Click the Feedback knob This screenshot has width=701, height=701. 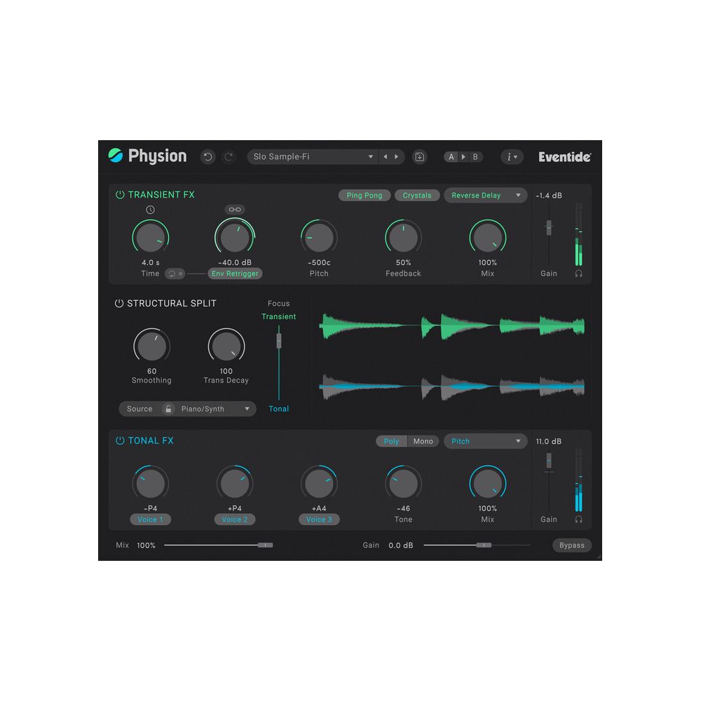coord(403,238)
